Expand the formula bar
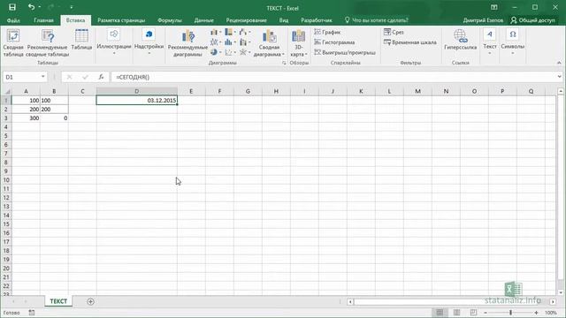The height and width of the screenshot is (318, 566). [x=559, y=77]
